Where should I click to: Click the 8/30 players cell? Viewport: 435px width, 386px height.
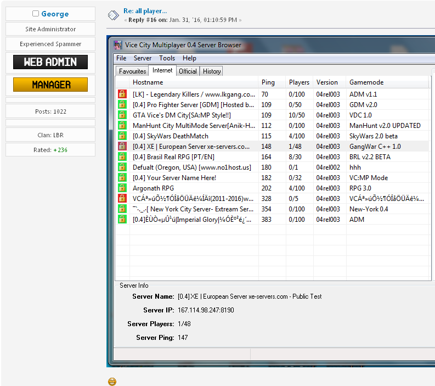[295, 157]
